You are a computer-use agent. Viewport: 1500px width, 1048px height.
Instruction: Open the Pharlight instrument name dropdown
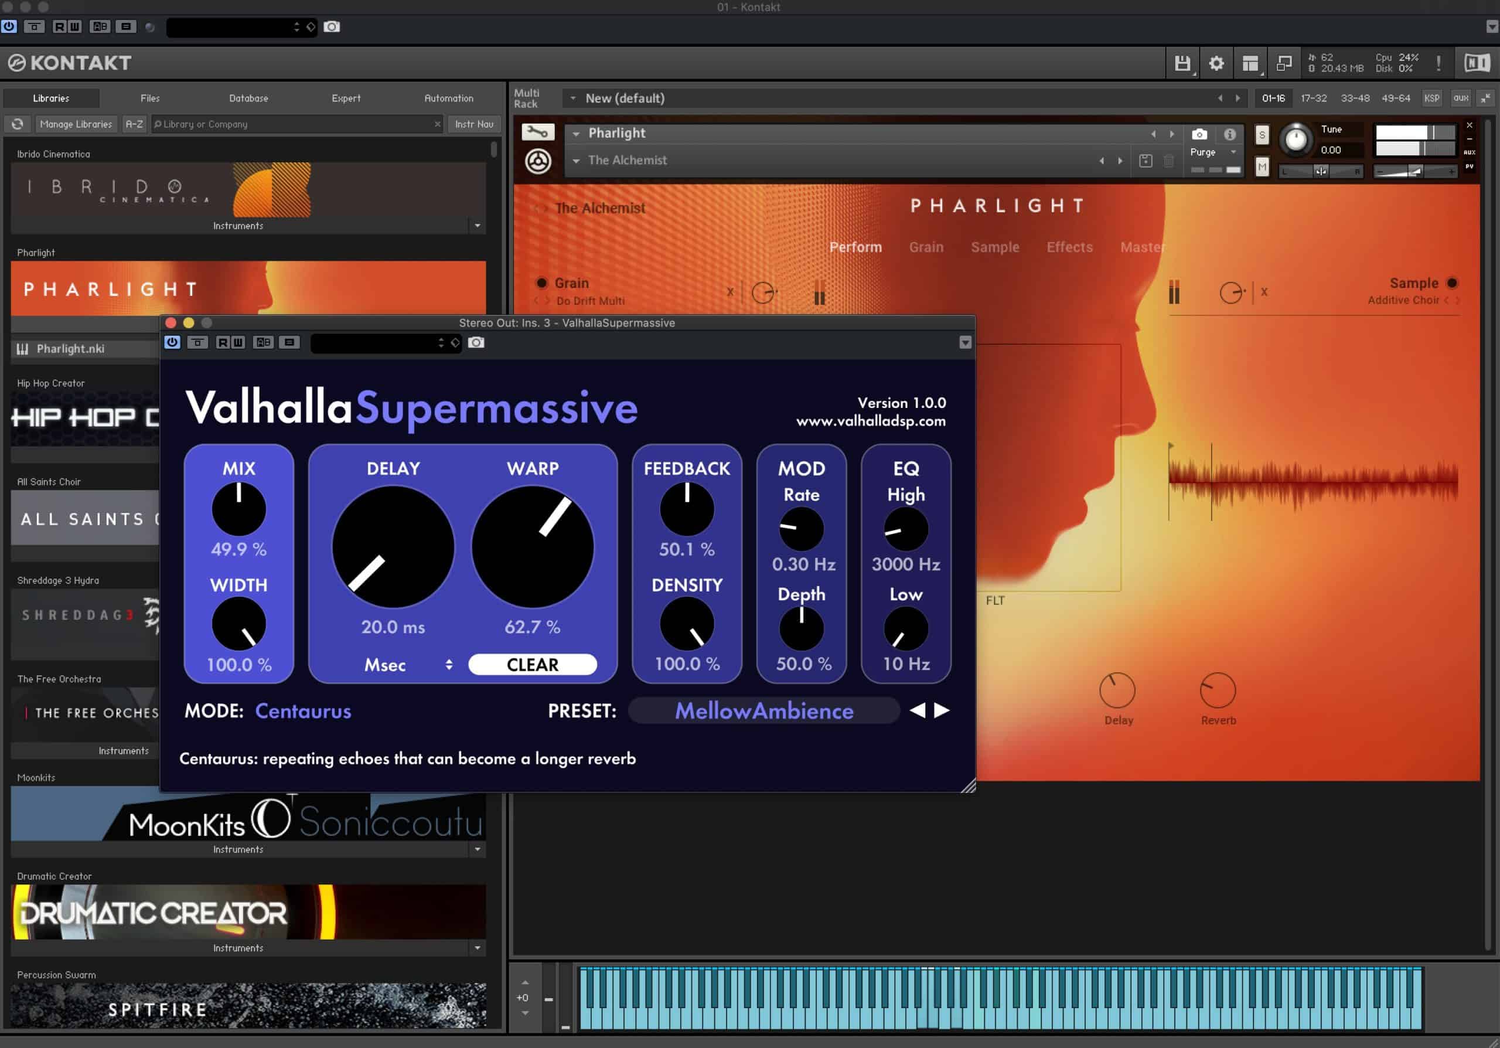[x=575, y=133]
